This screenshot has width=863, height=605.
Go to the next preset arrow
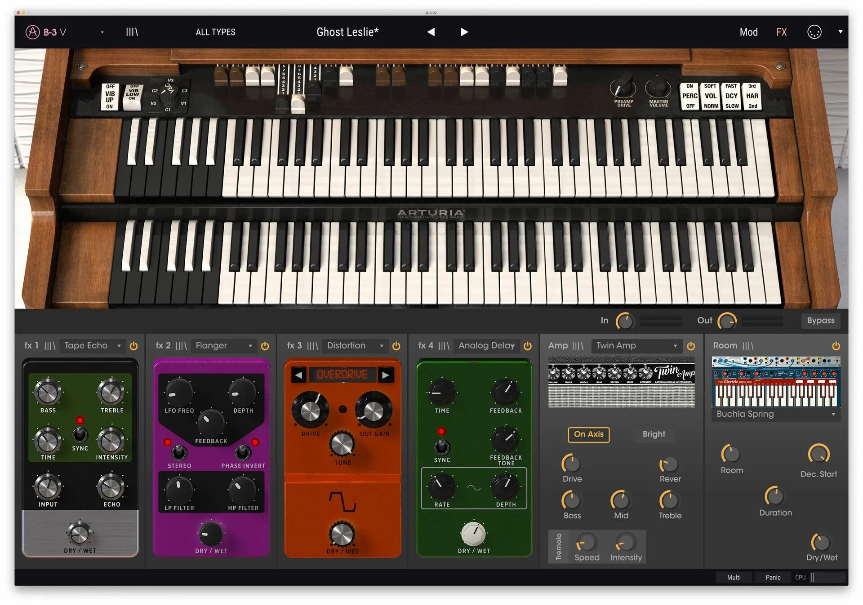pos(464,32)
